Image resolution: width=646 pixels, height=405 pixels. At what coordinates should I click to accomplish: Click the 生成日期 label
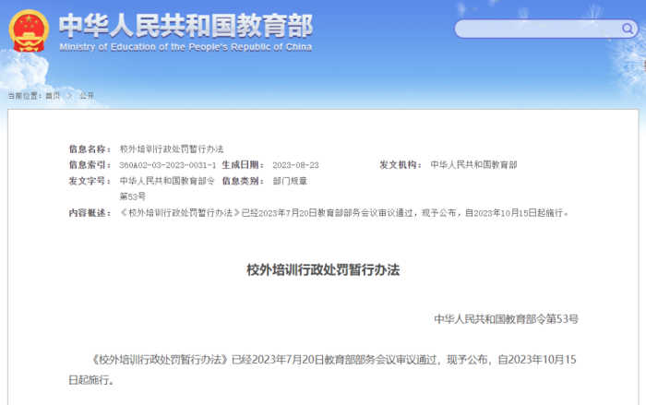click(243, 165)
